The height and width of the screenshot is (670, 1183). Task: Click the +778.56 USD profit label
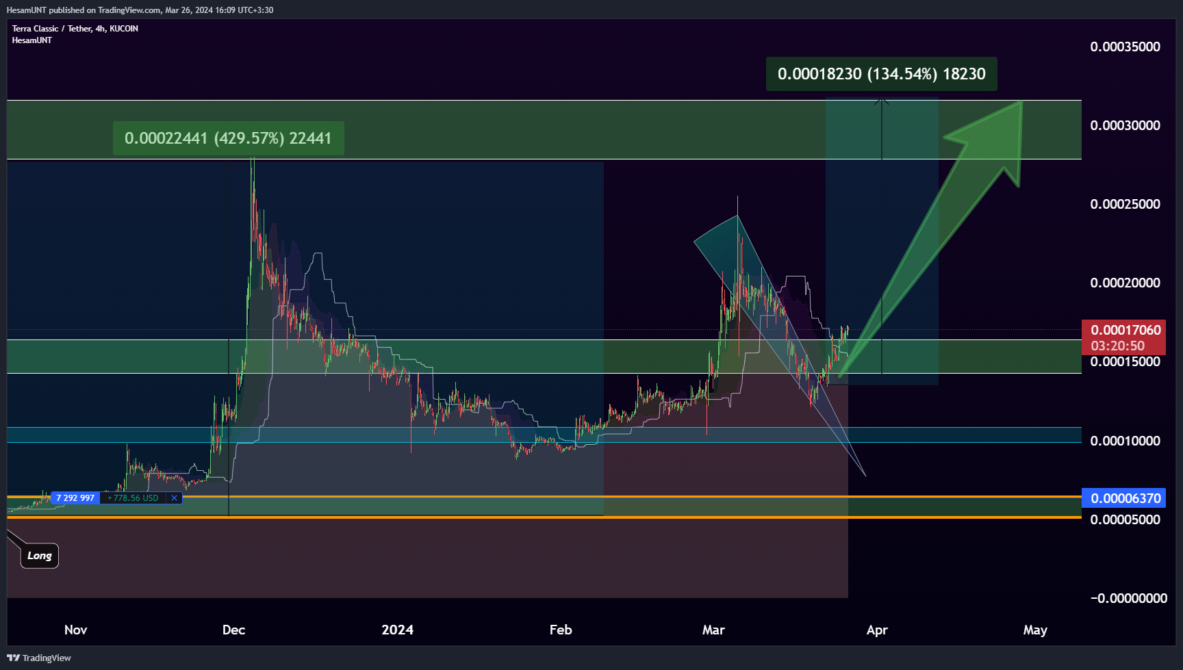133,498
